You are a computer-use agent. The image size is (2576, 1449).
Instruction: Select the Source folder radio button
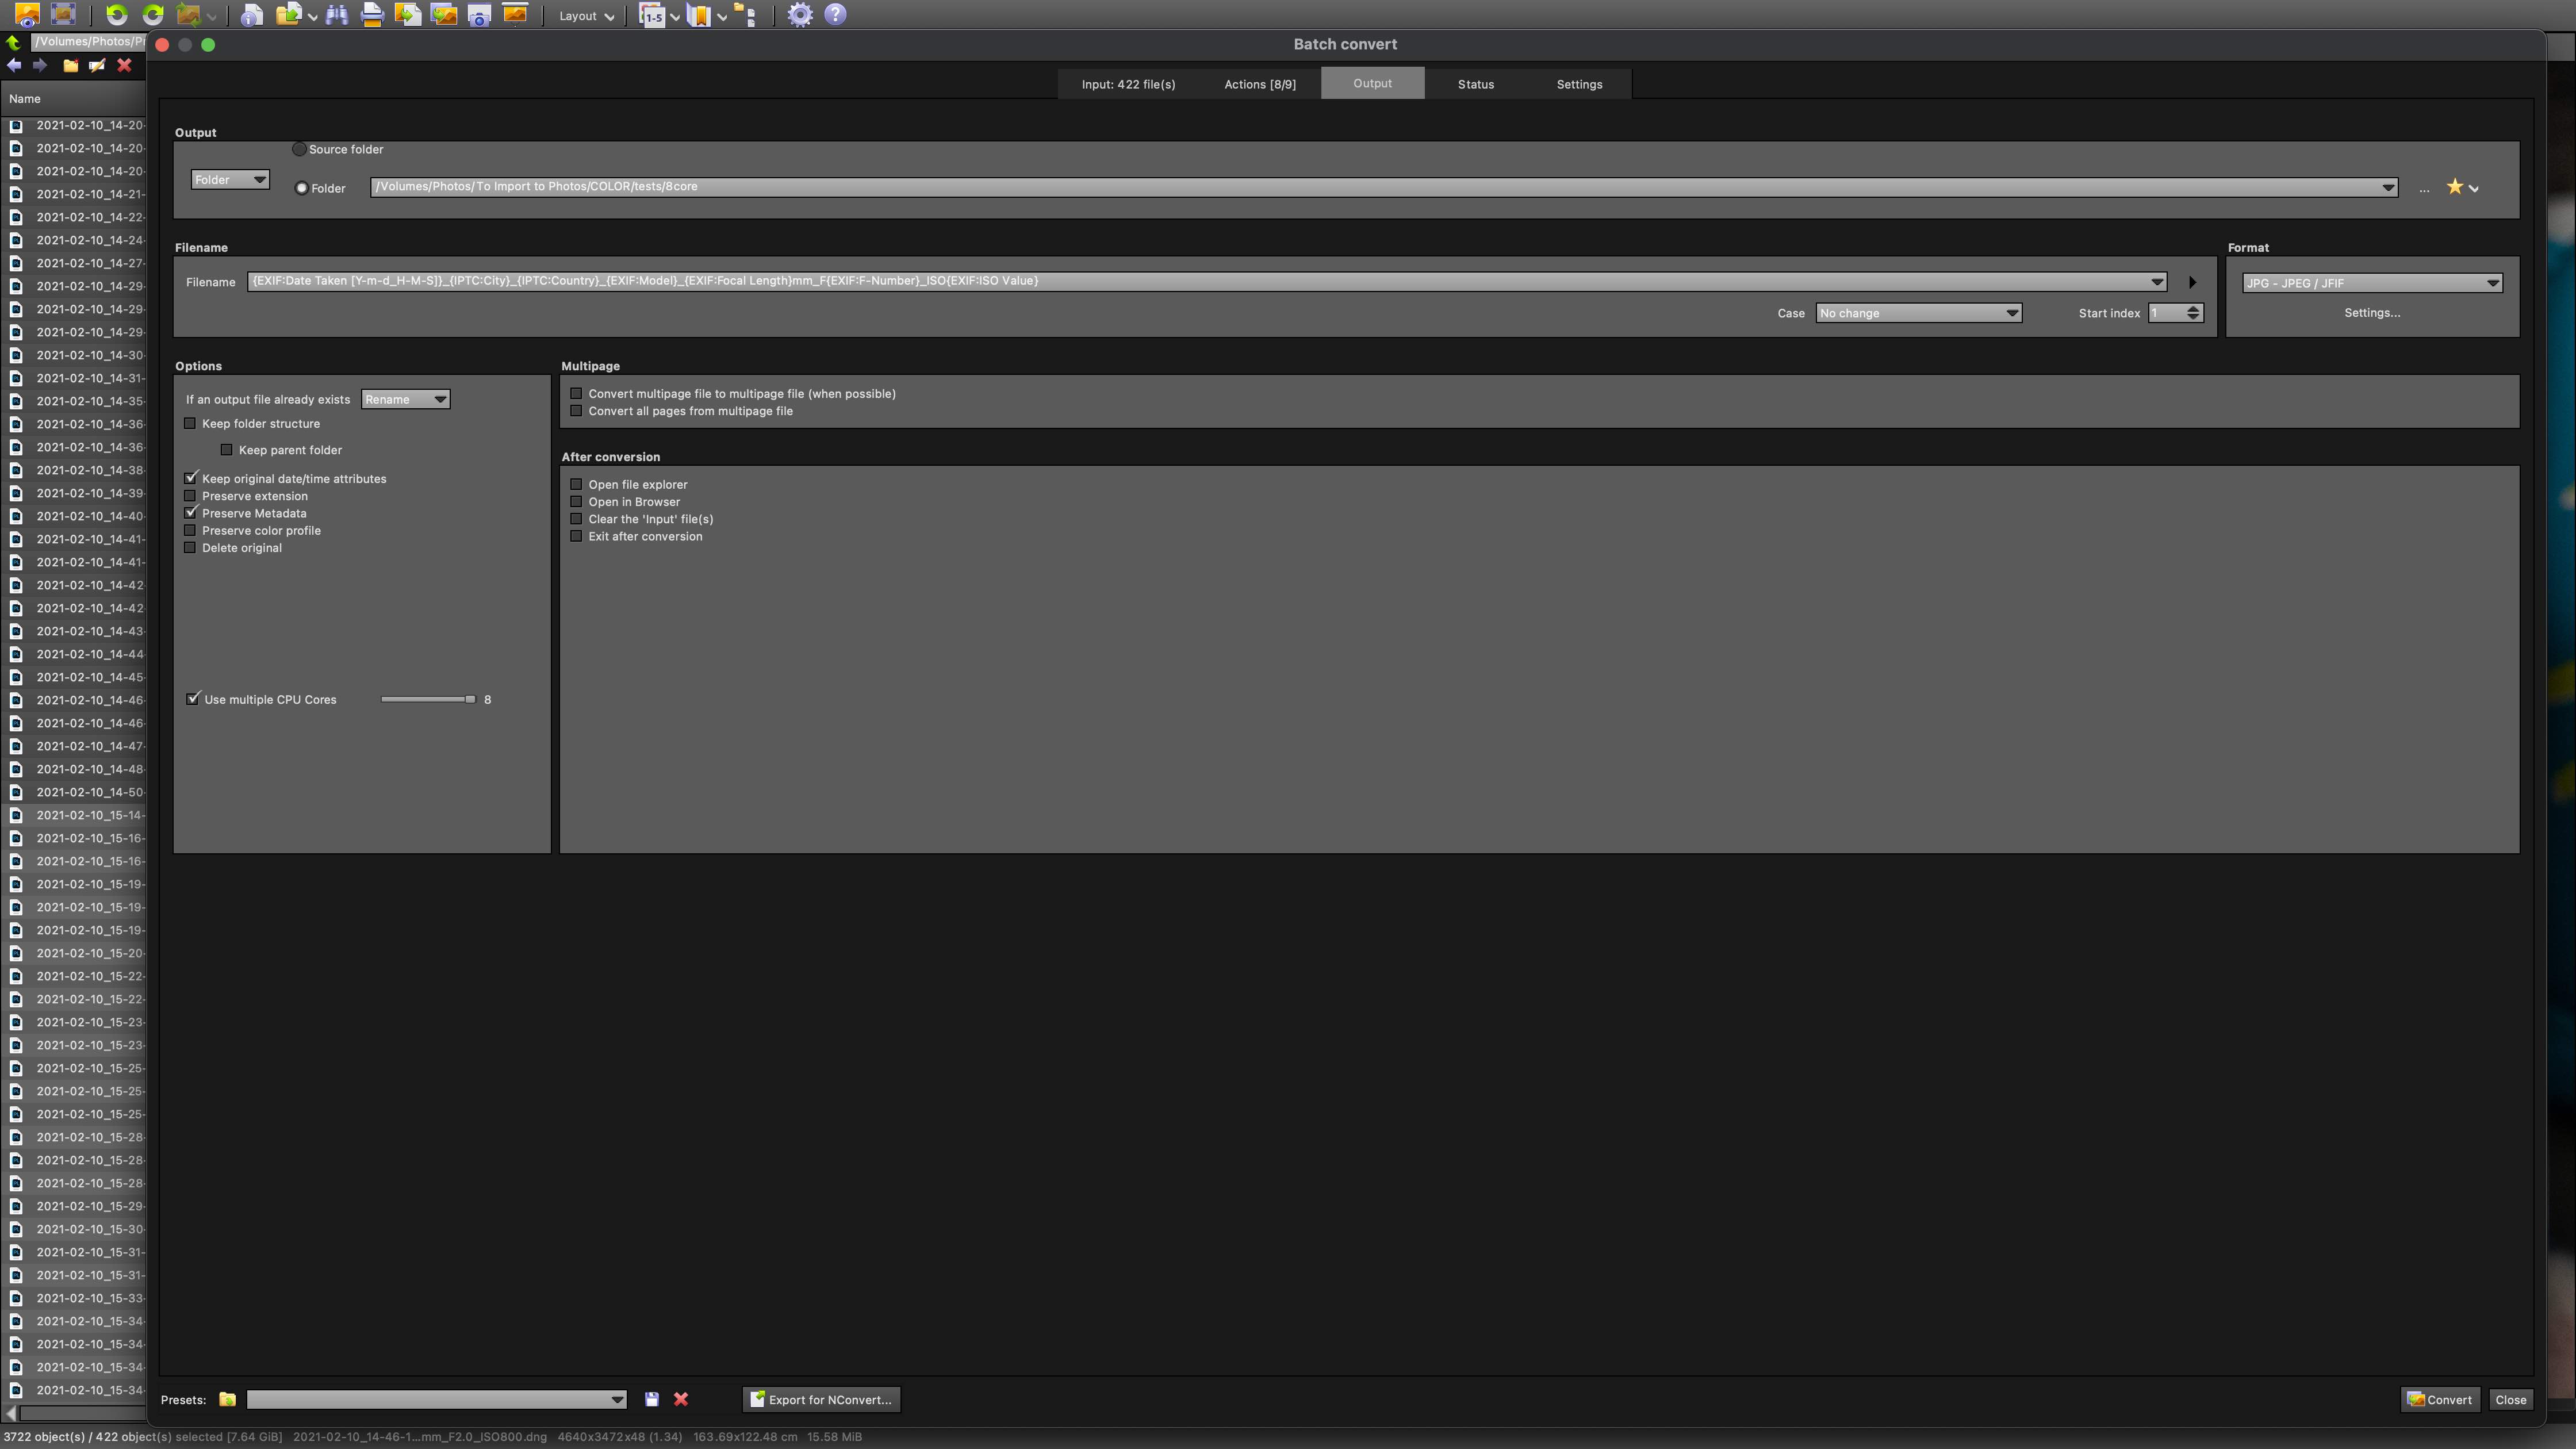pyautogui.click(x=299, y=149)
